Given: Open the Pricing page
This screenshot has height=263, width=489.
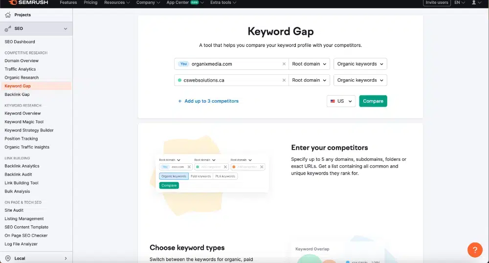Looking at the screenshot, I should (x=90, y=2).
